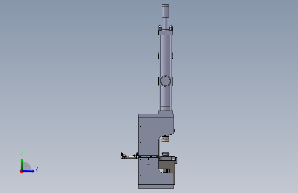Select the cylinder's top end cap flange
298x193 pixels.
pyautogui.click(x=165, y=33)
